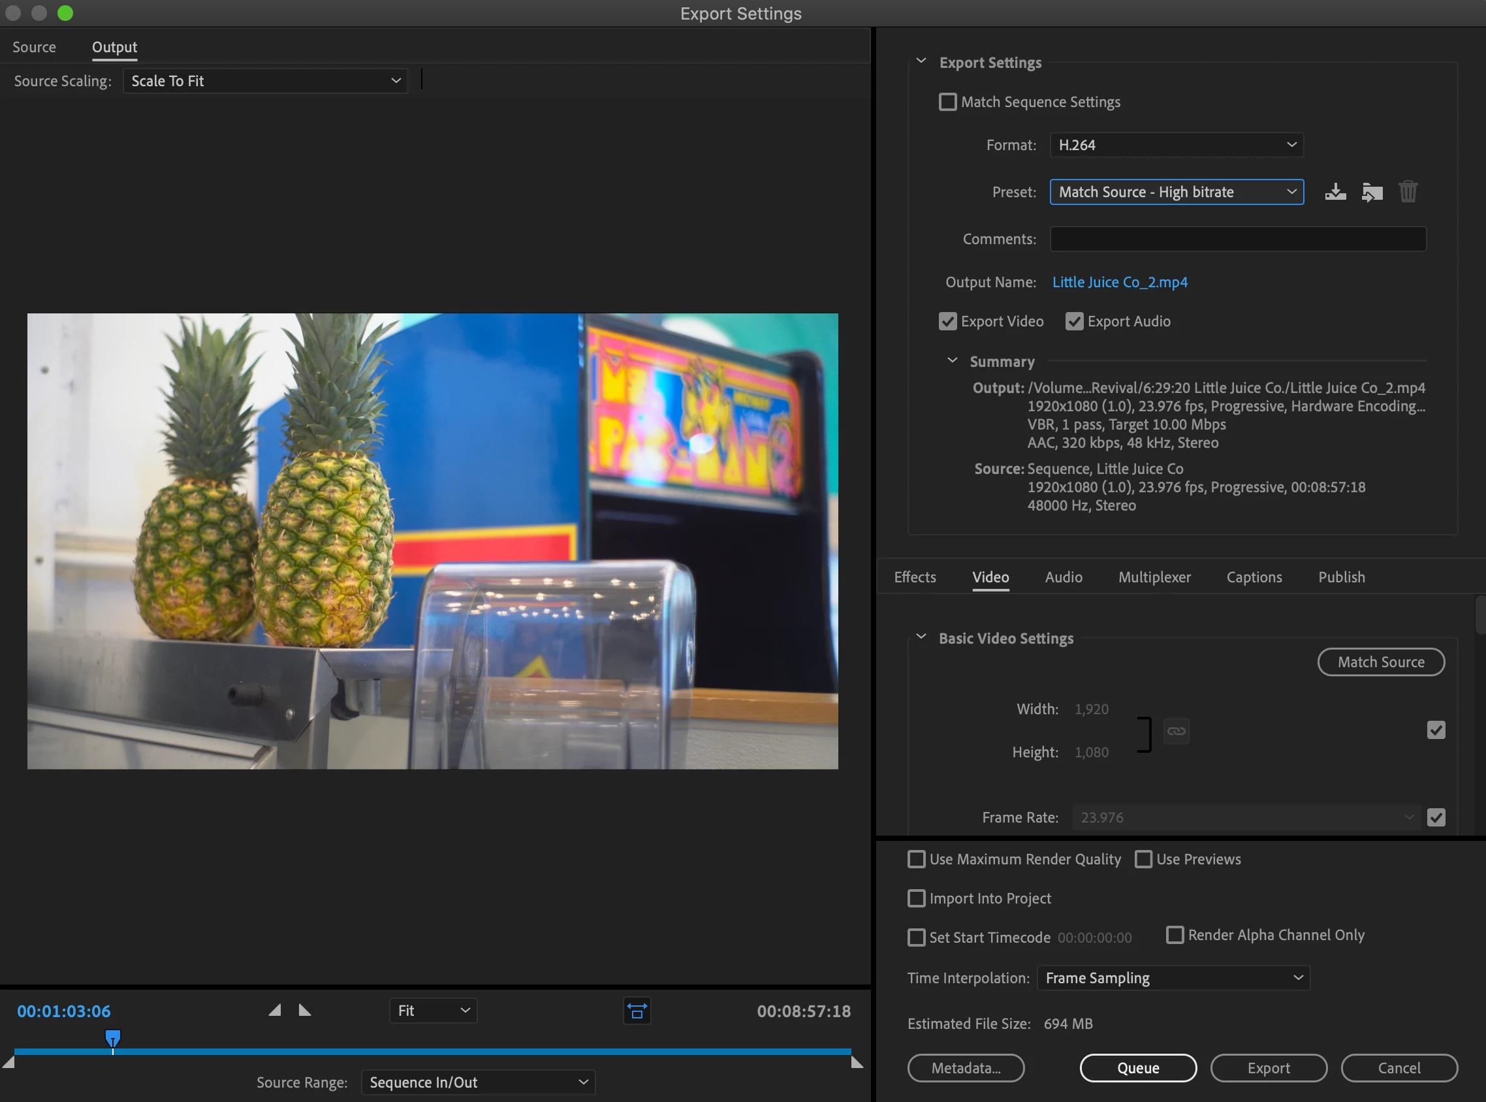The height and width of the screenshot is (1102, 1486).
Task: Click the width-height link chain icon
Action: tap(1176, 731)
